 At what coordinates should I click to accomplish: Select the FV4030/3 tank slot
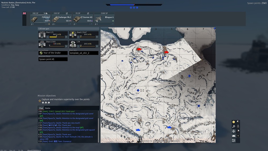40,19
